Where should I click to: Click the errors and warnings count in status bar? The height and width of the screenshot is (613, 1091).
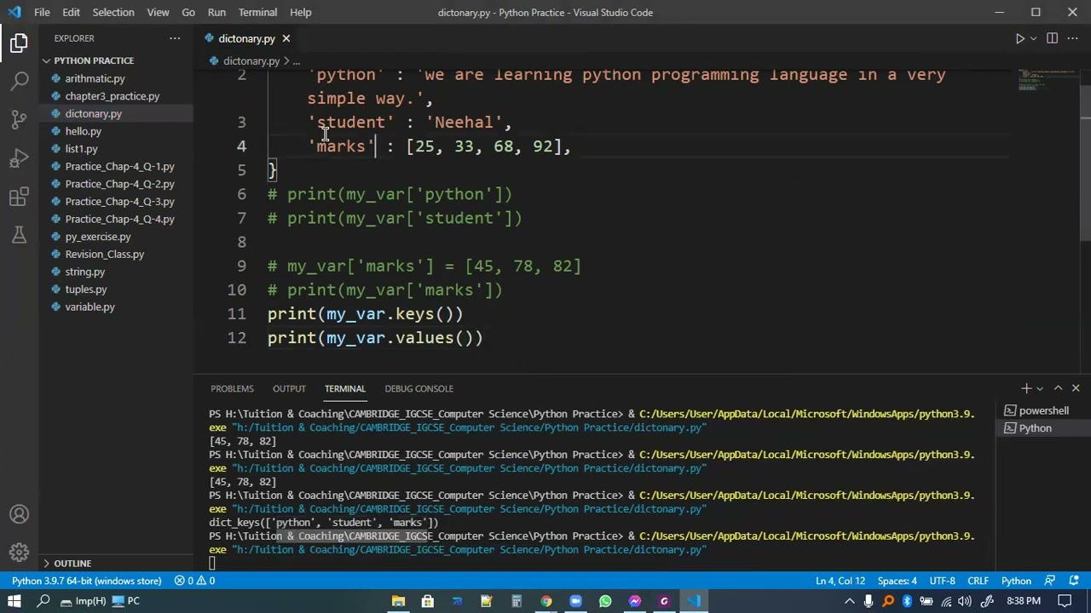coord(195,581)
